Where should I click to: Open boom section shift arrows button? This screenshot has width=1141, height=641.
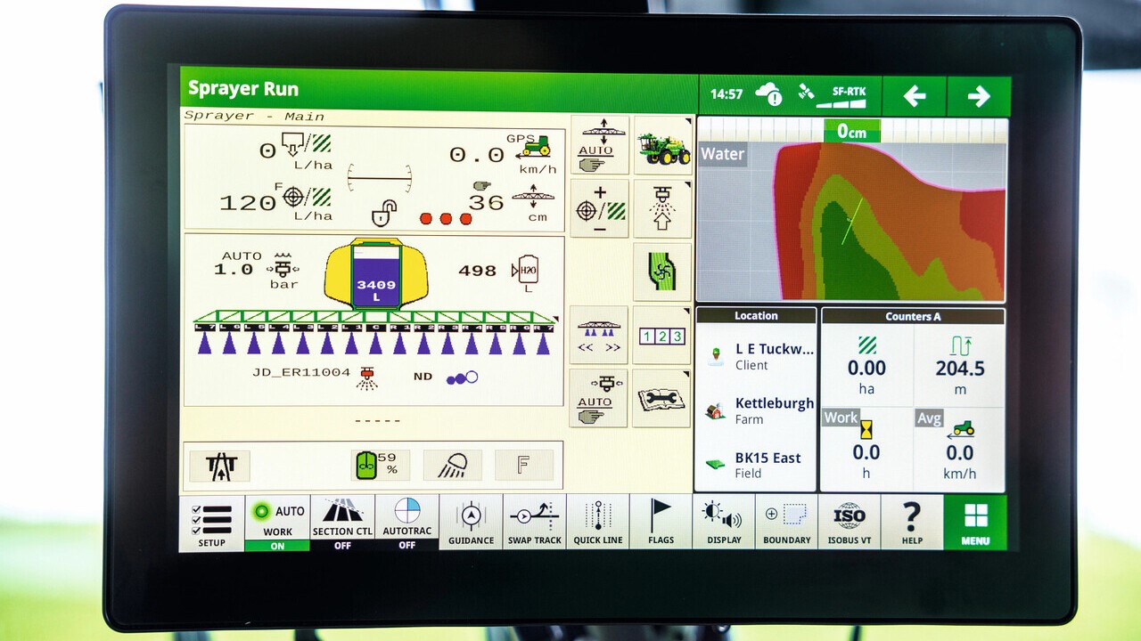click(x=599, y=335)
